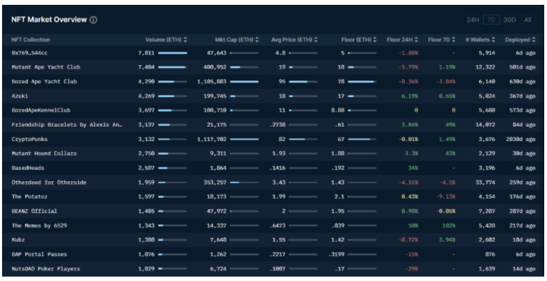Image resolution: width=547 pixels, height=281 pixels.
Task: Open the Mutant Ape Yacht Club collection
Action: point(46,67)
